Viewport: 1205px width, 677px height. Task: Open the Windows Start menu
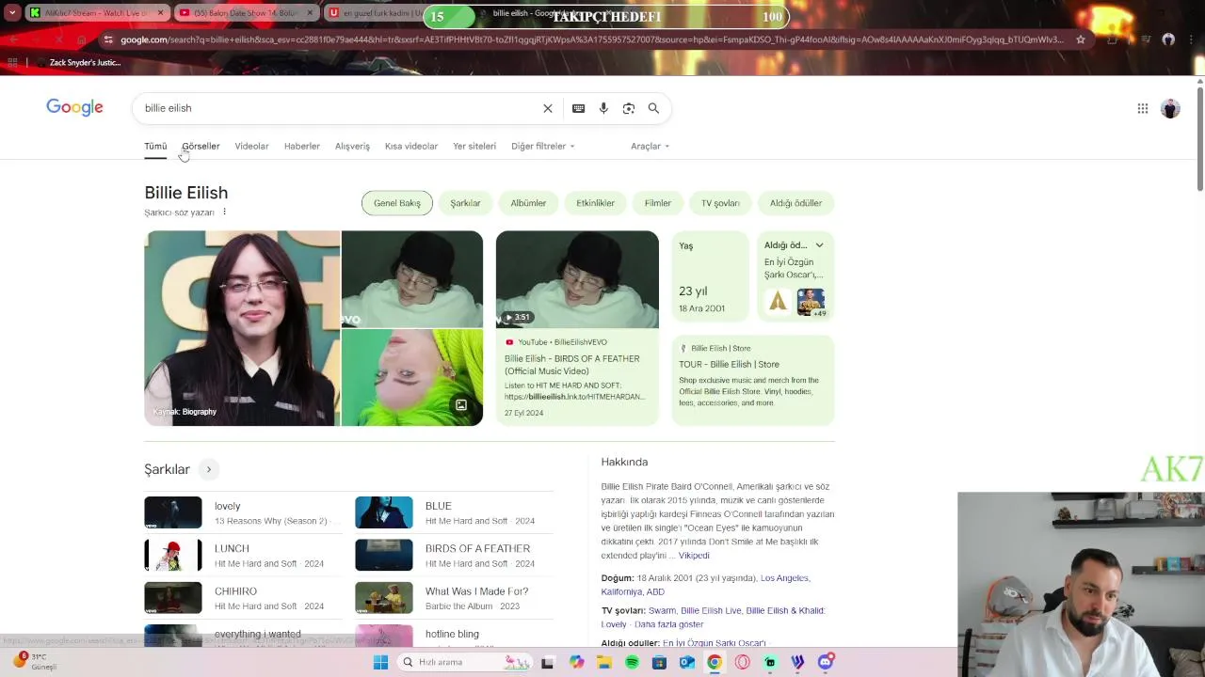coord(380,662)
